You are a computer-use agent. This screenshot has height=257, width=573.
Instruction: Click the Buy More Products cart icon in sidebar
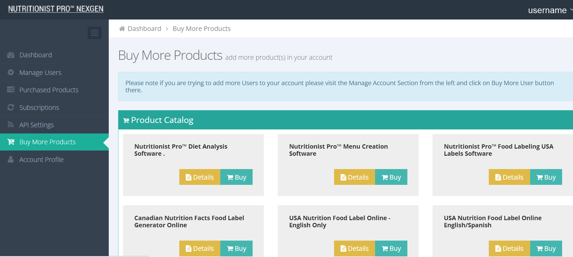[11, 142]
